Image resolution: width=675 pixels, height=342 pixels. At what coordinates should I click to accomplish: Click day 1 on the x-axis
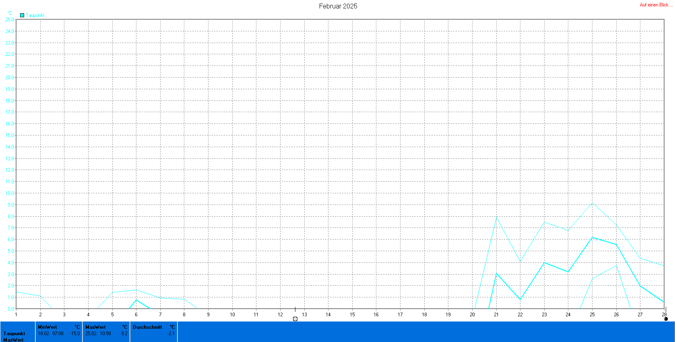coord(16,314)
